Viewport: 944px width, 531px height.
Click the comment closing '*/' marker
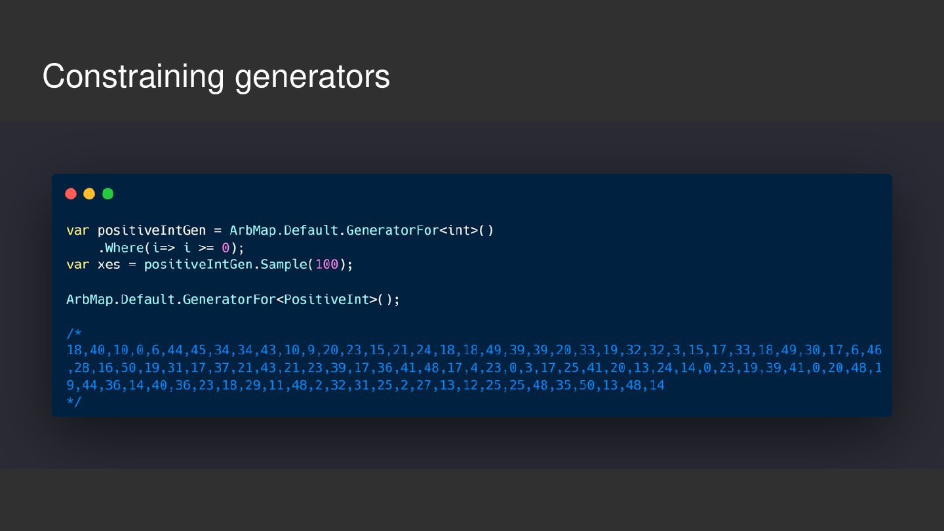pyautogui.click(x=73, y=401)
